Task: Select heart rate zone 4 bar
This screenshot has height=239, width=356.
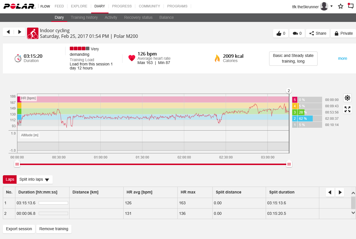Action: [307, 106]
